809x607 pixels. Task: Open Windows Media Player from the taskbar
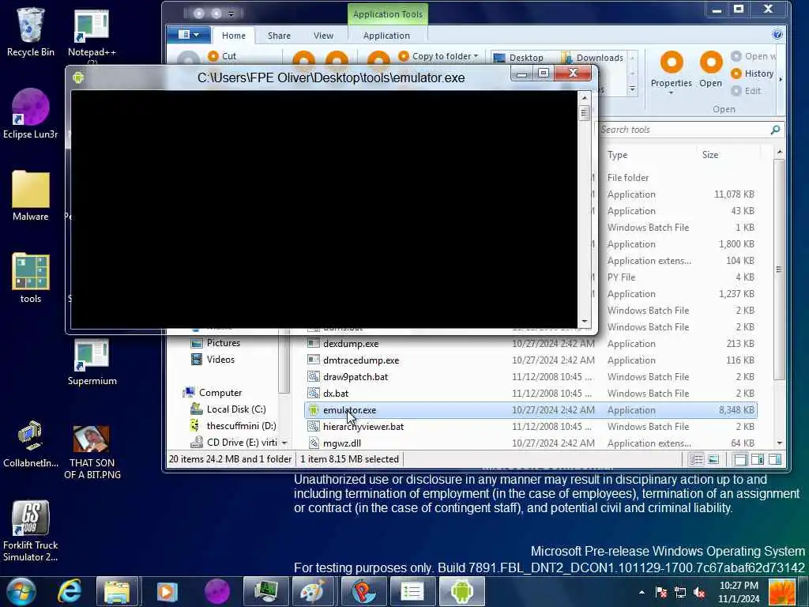click(x=167, y=591)
